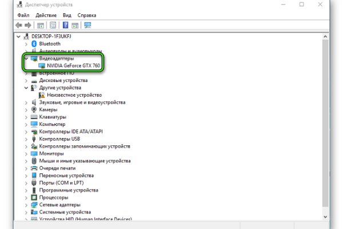Click the Bluetooth icon in the device tree
The image size is (343, 229).
[34, 44]
